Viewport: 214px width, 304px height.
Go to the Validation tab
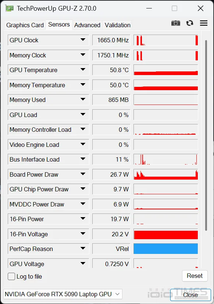[x=118, y=25]
